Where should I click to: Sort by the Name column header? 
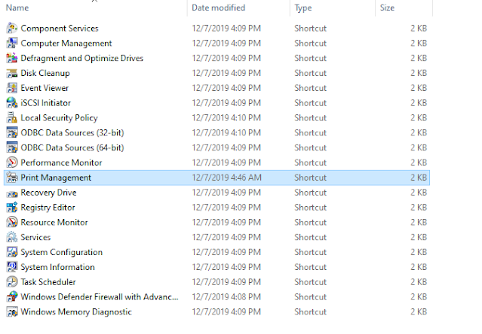point(17,8)
